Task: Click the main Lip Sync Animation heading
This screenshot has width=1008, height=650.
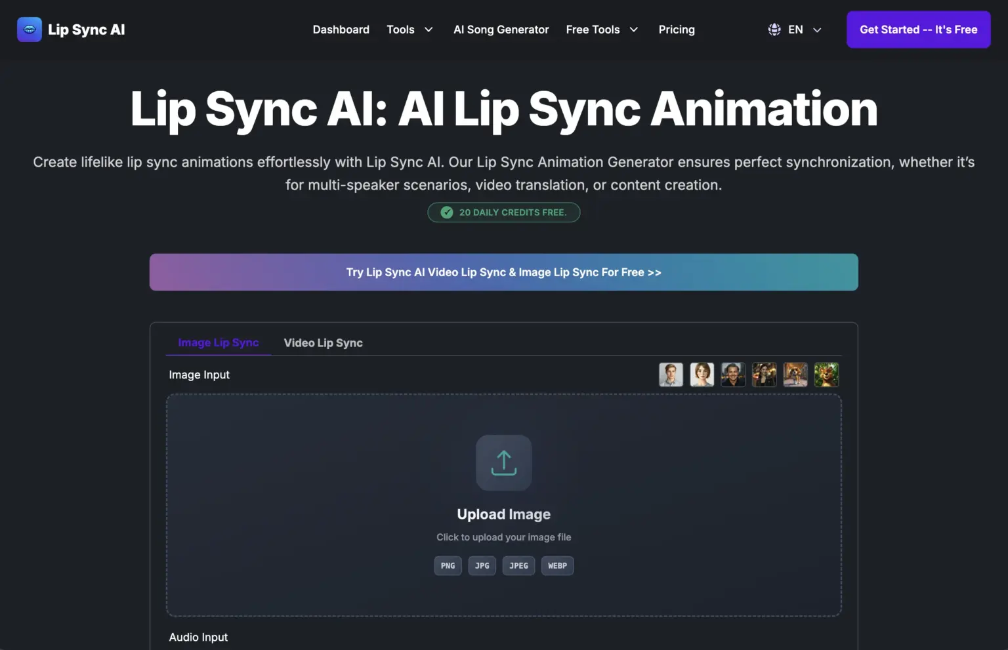Action: pos(504,109)
